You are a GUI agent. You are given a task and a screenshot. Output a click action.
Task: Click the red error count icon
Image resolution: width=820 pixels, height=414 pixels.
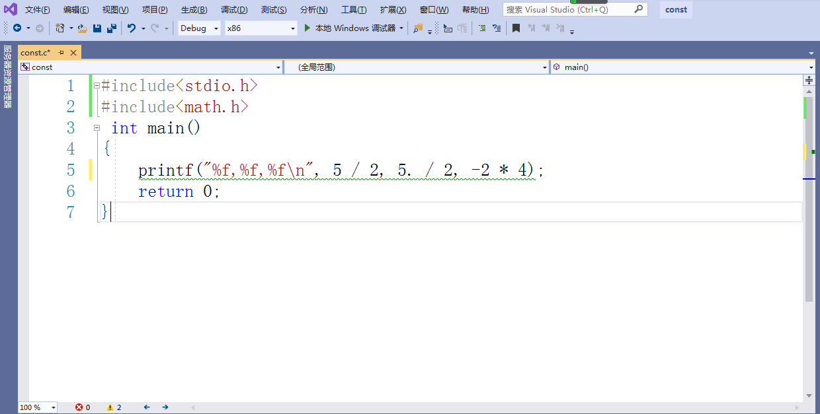(x=79, y=407)
